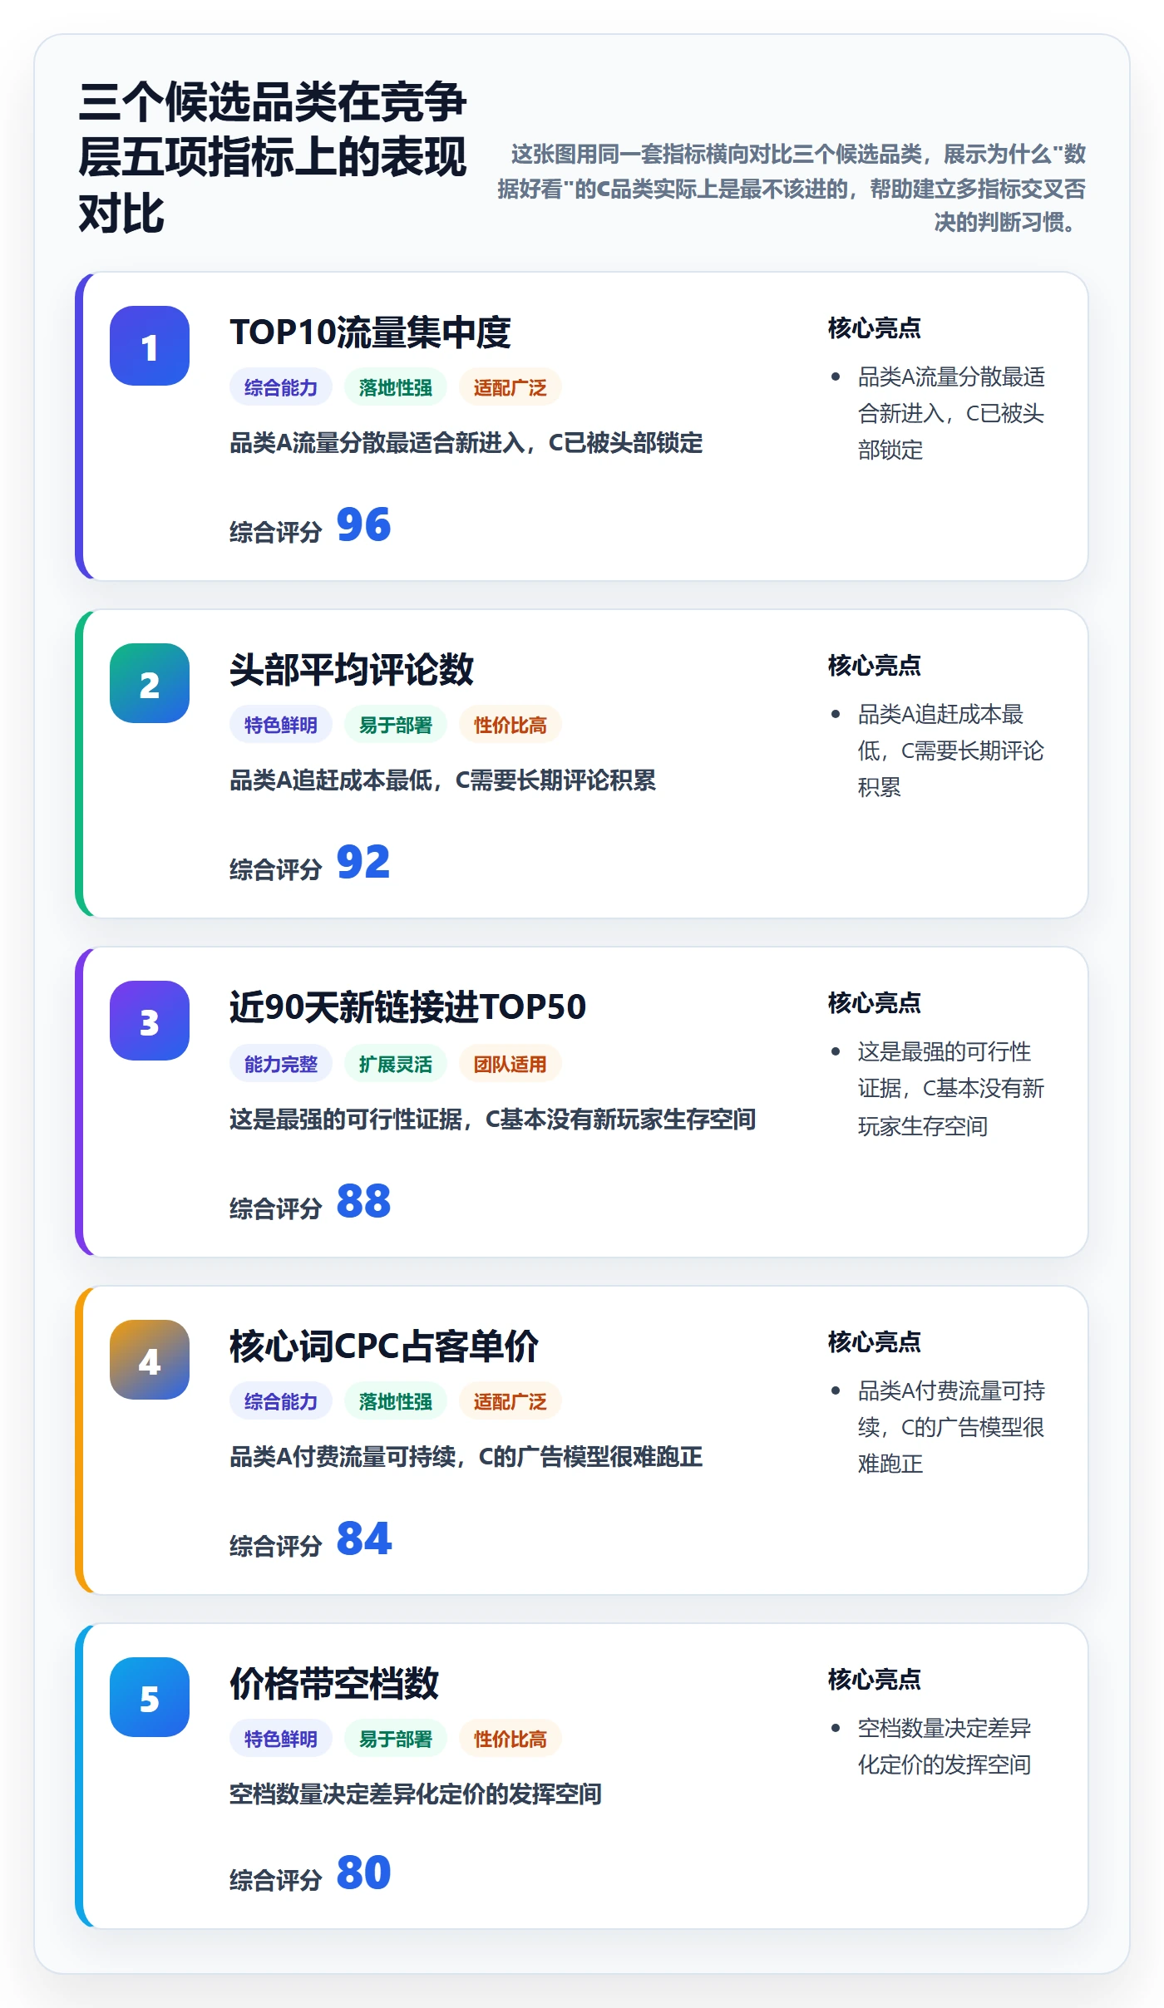Click the subtitle paragraph starting 这张图用同一套指标
This screenshot has height=2008, width=1164.
pyautogui.click(x=792, y=188)
